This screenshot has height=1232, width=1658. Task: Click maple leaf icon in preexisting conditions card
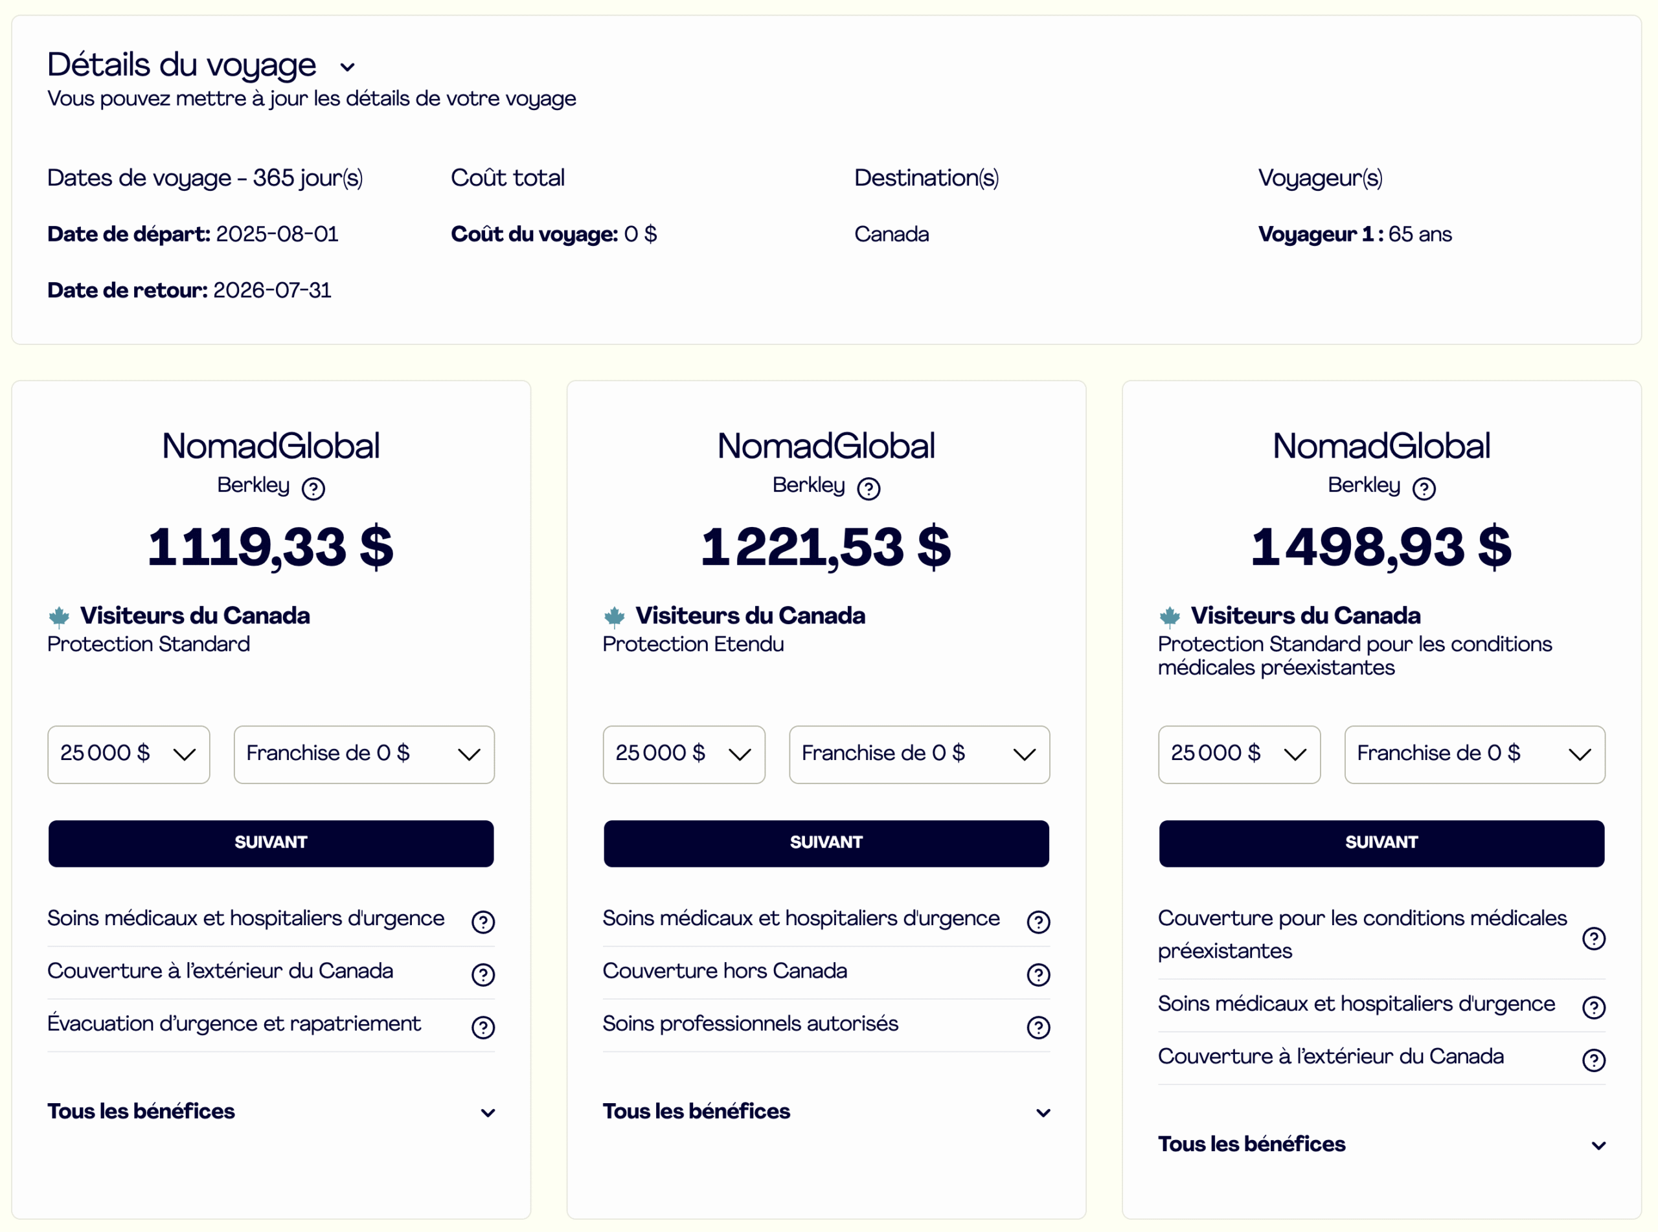1170,617
